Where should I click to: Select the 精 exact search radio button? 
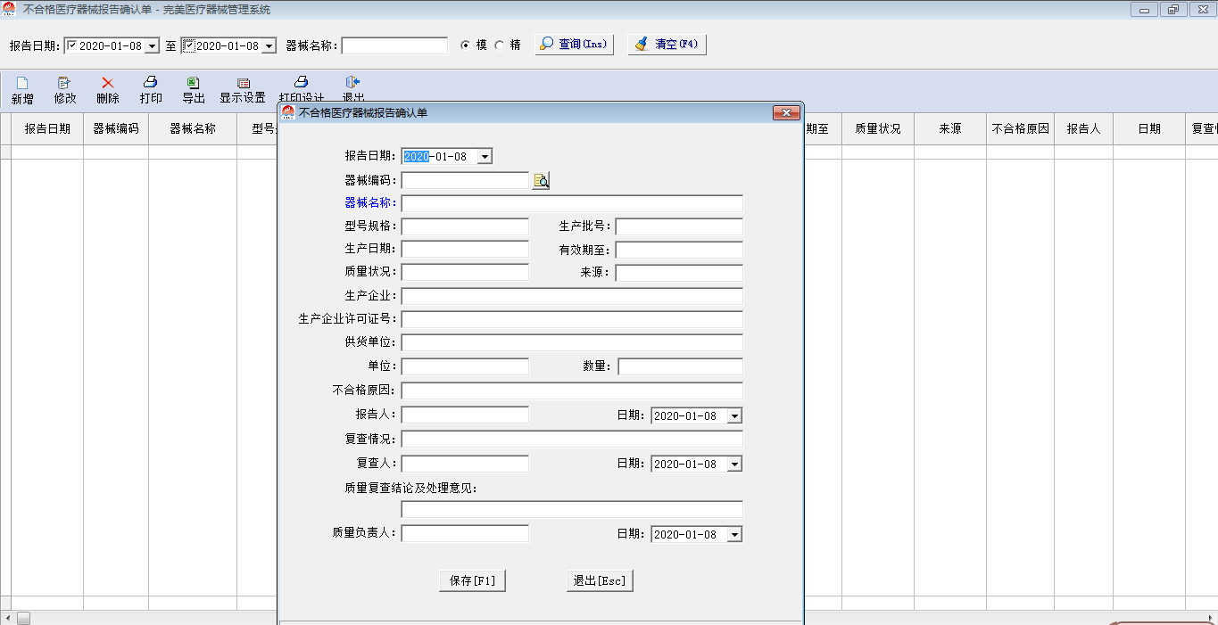(499, 45)
